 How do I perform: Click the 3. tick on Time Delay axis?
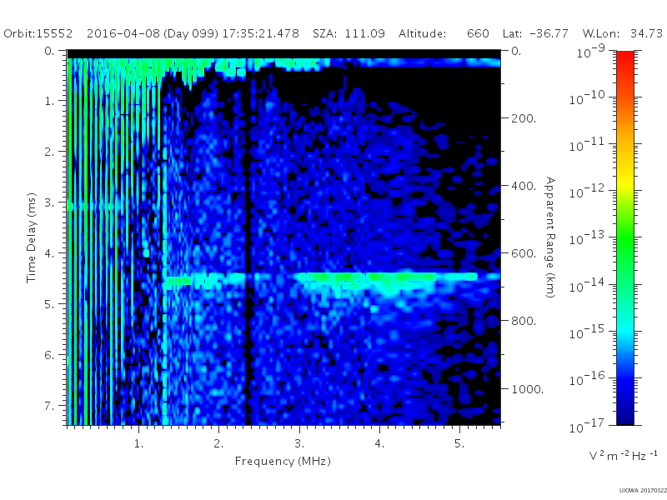coord(49,202)
